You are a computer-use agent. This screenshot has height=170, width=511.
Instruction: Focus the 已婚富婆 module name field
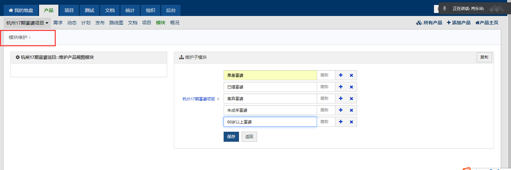coord(270,87)
